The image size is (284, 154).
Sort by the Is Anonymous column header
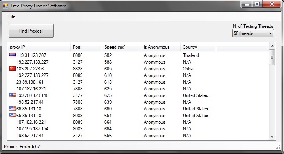point(161,47)
